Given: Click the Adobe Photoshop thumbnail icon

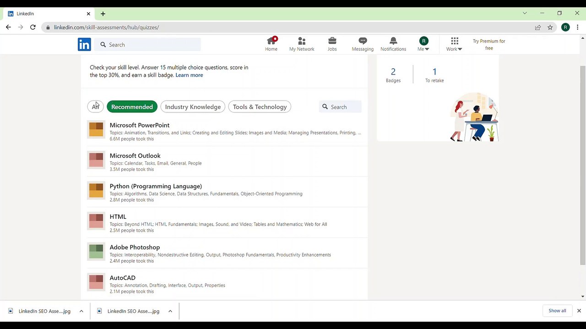Looking at the screenshot, I should coord(96,251).
